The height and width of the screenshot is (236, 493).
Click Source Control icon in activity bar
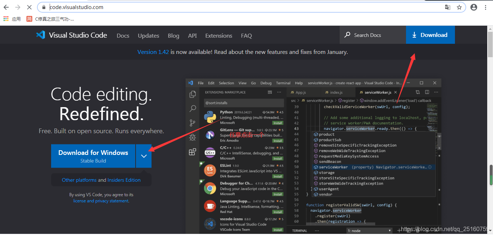(192, 123)
